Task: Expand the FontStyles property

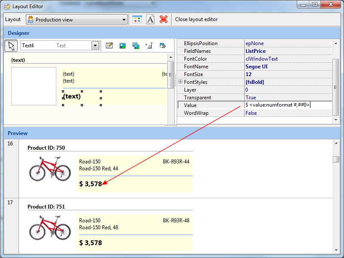Action: point(180,82)
